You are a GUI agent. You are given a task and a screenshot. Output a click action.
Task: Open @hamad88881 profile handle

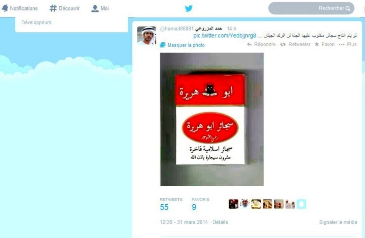click(177, 29)
